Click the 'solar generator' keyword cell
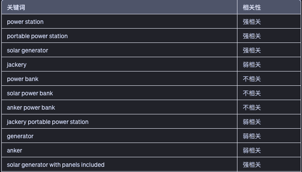The height and width of the screenshot is (172, 302). coord(119,50)
